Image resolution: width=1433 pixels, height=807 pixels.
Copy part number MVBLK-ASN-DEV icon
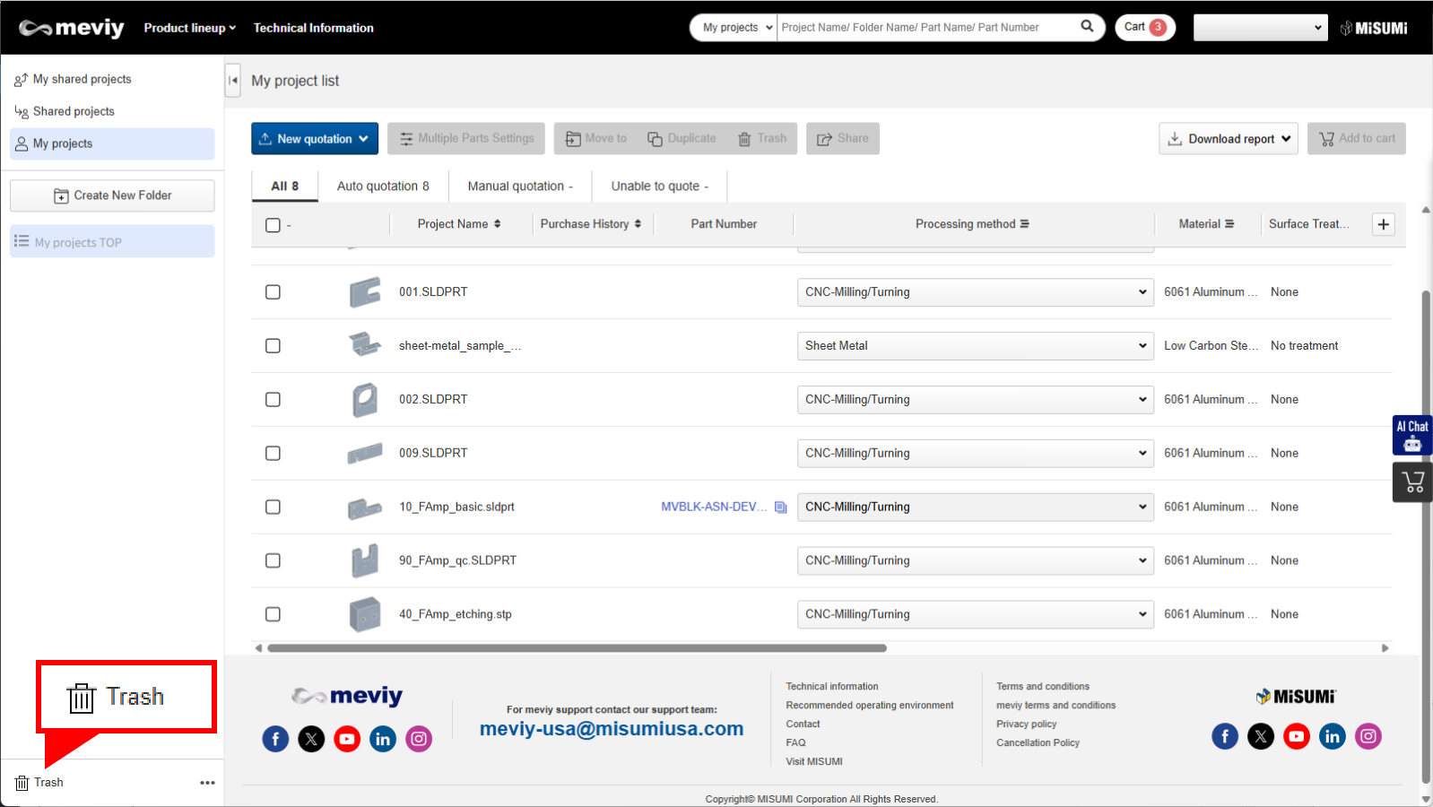point(781,508)
